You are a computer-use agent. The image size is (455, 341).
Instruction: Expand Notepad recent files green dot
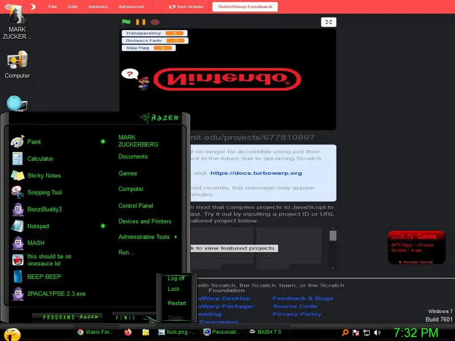coord(103,226)
